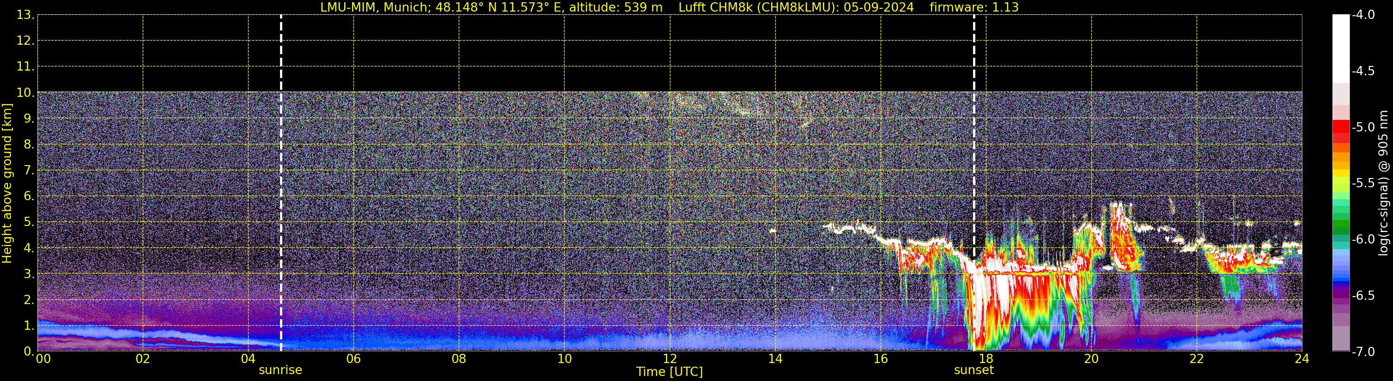Click the 'sunrise' label below the time axis
Viewport: 1393px width, 381px height.
(x=280, y=370)
